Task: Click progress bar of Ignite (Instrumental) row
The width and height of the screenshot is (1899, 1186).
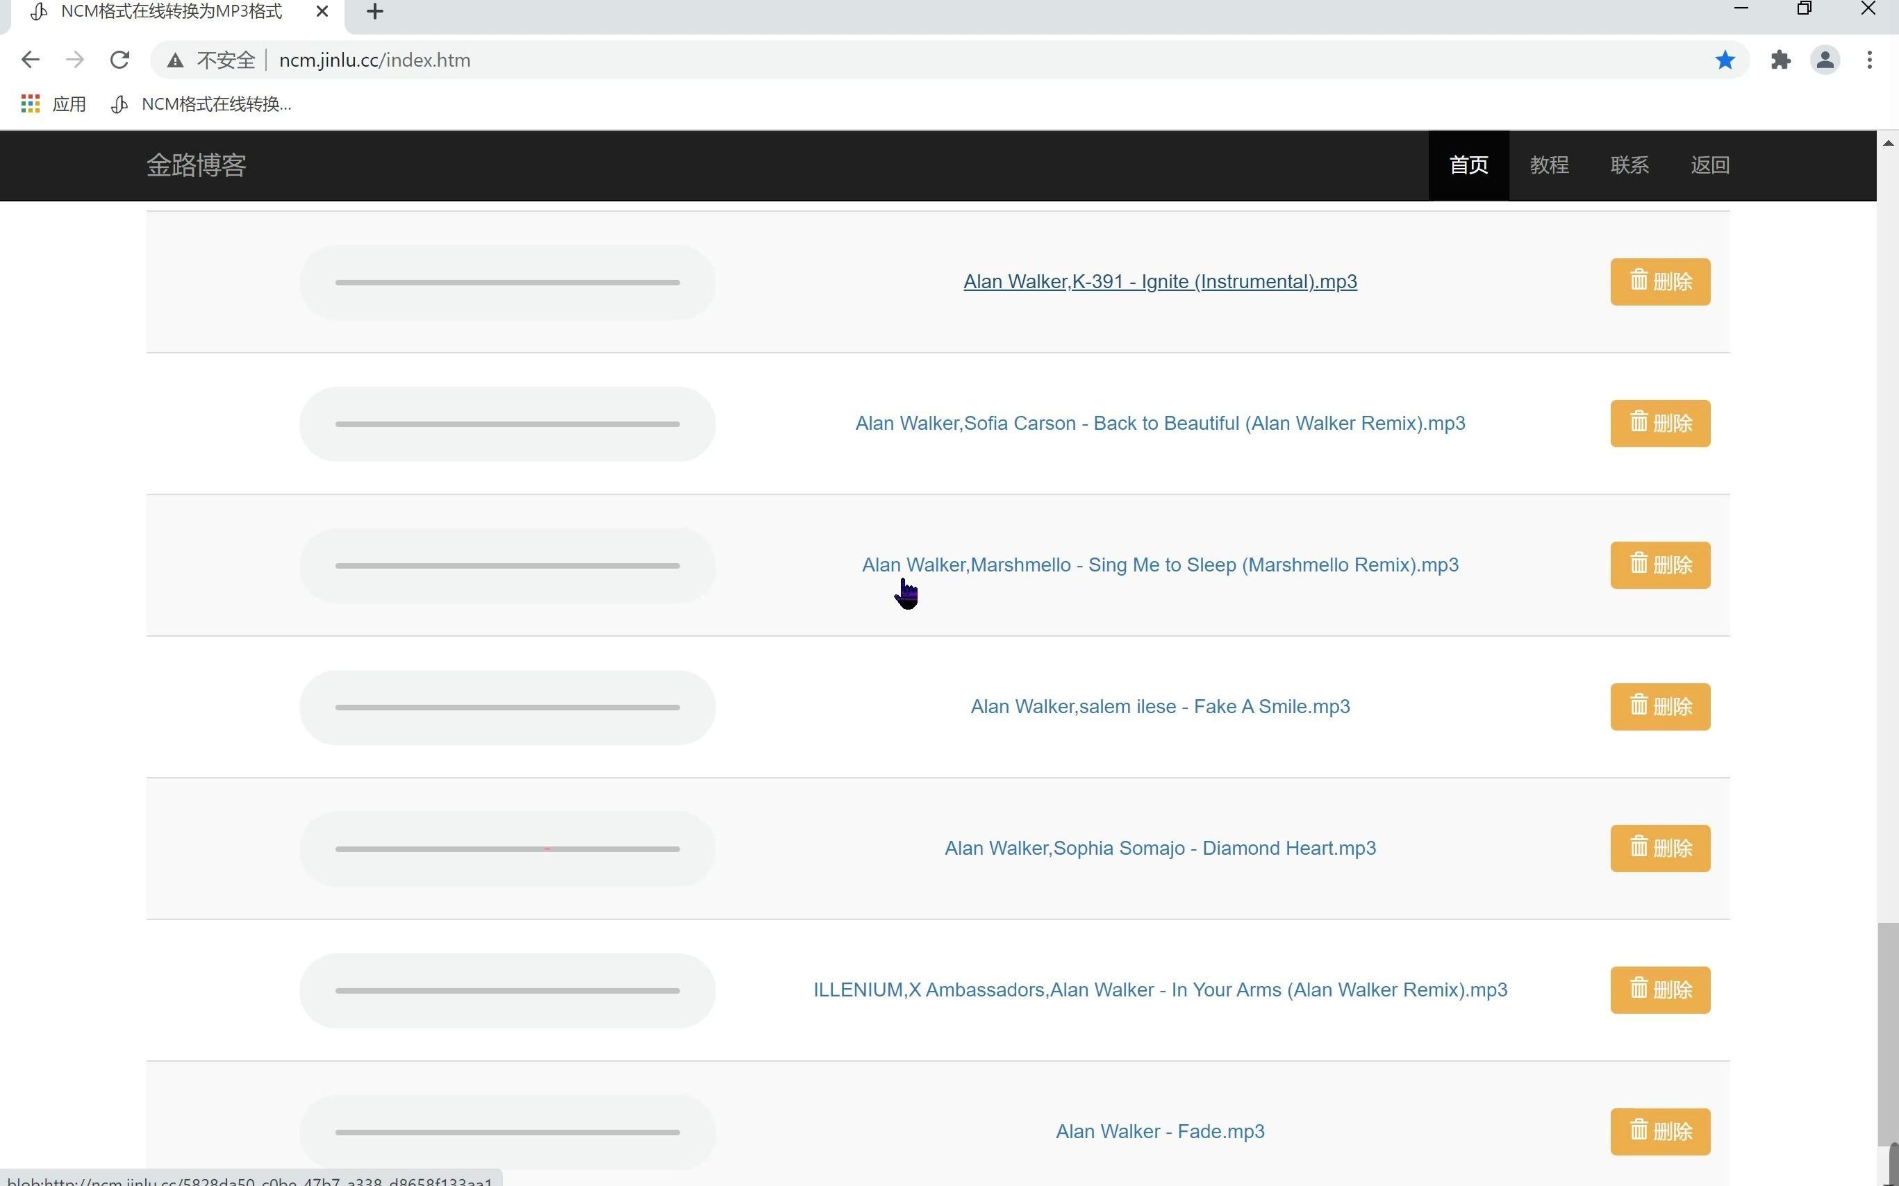Action: point(508,283)
